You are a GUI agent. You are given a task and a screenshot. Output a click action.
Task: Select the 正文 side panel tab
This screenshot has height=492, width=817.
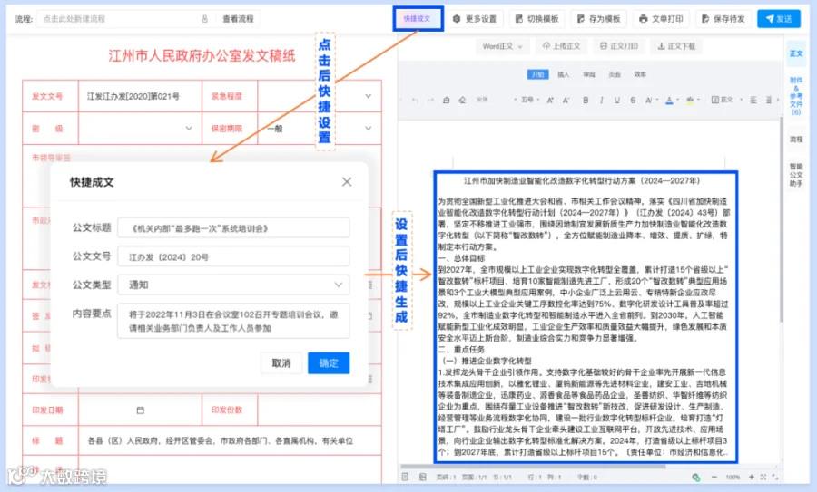point(795,53)
